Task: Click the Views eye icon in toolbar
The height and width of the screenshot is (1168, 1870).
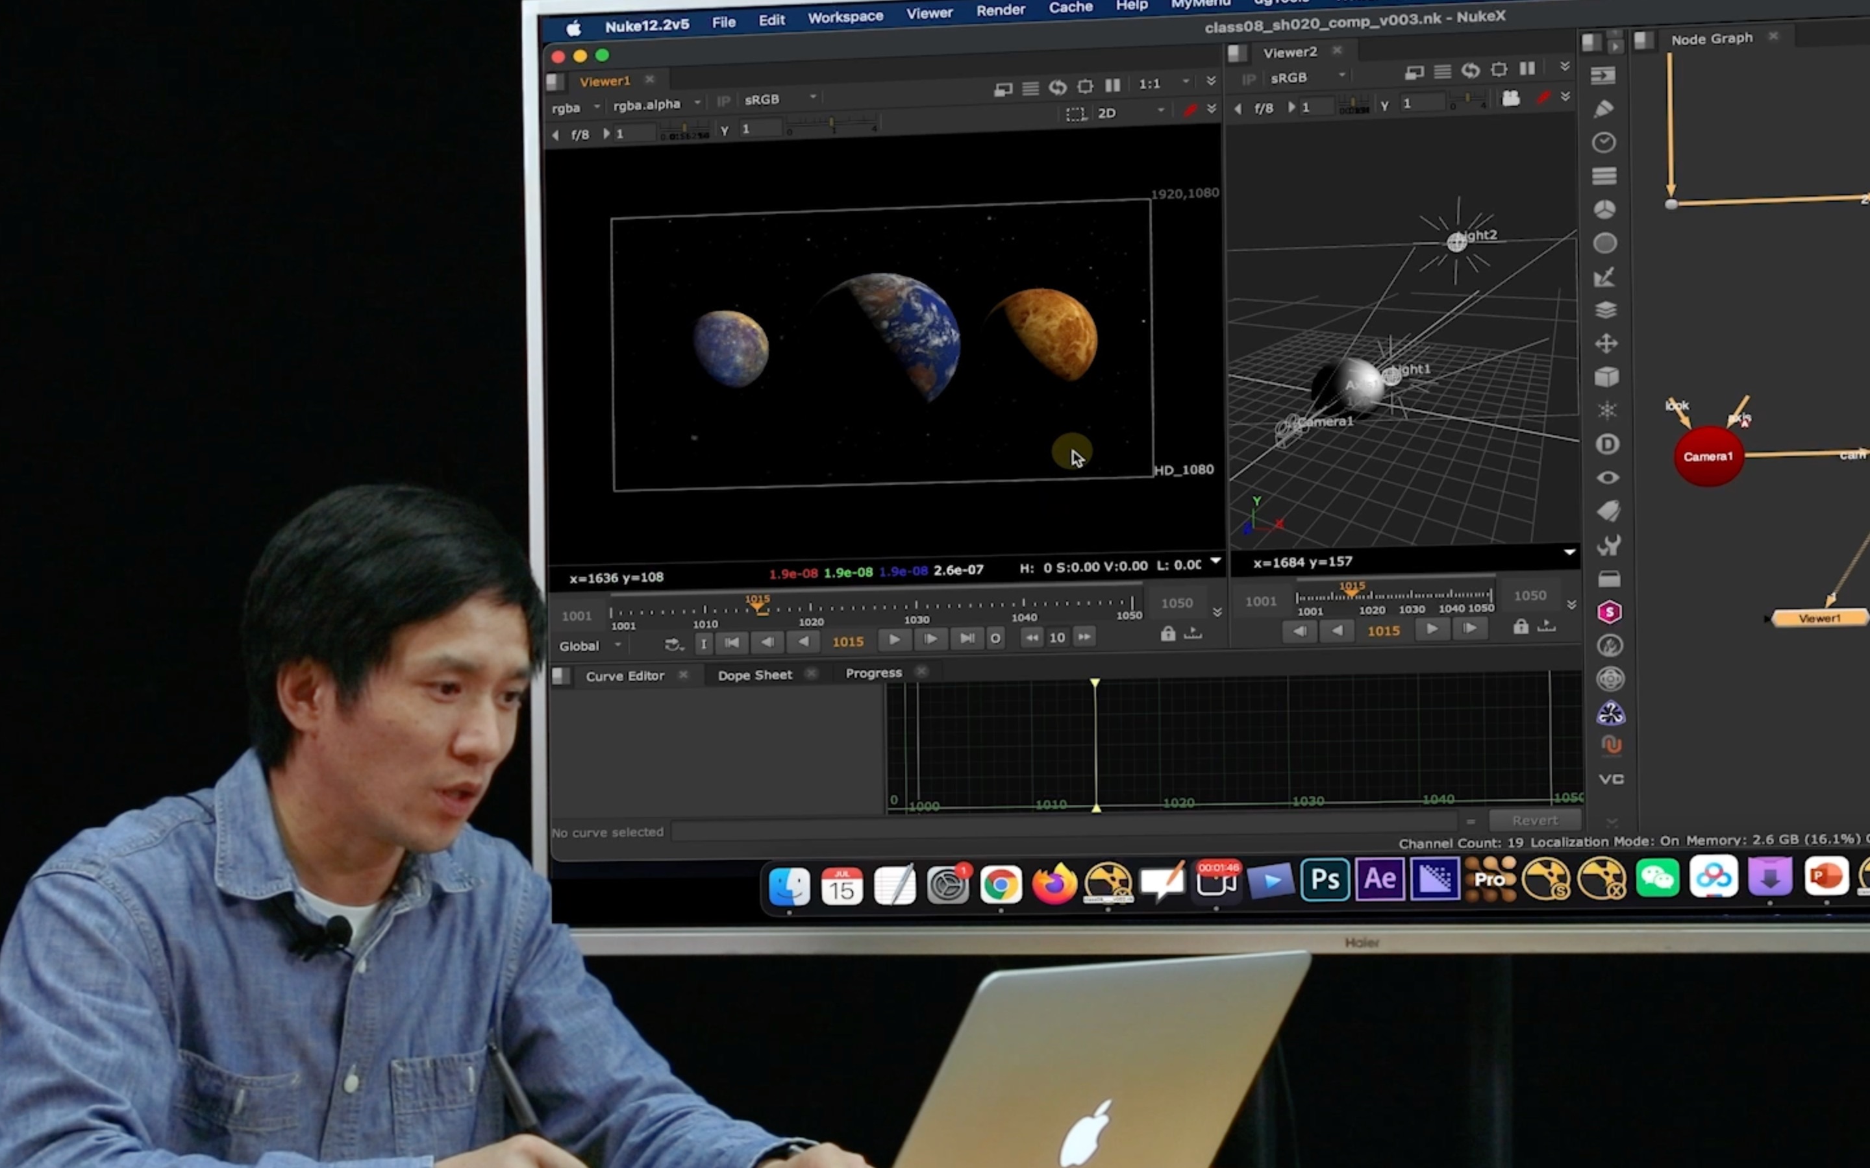Action: pos(1608,478)
